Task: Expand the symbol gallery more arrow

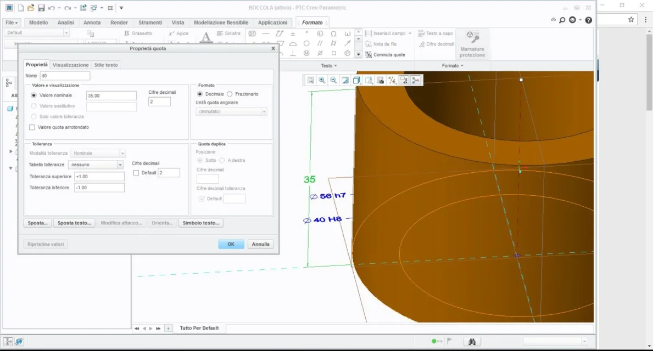Action: coord(358,54)
